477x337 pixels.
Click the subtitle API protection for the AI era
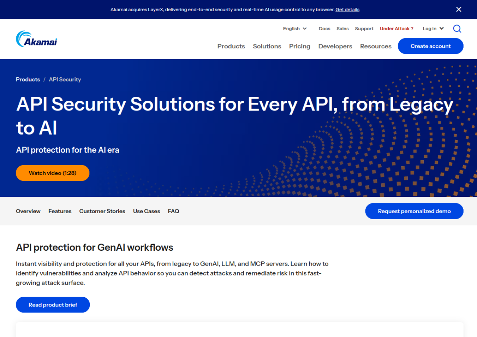click(x=67, y=150)
